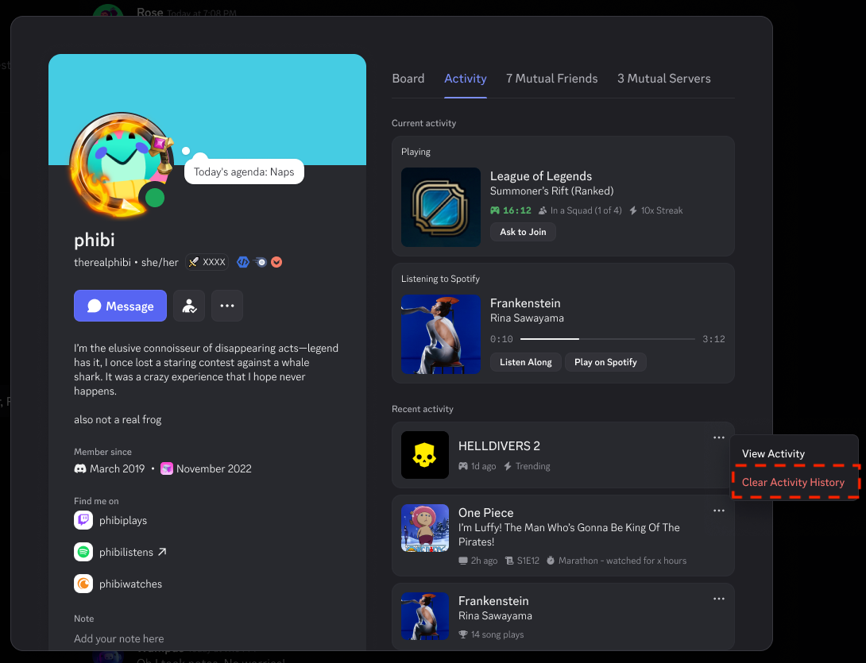Screen dimensions: 866x663
Task: Click the One Piece title
Action: click(486, 513)
